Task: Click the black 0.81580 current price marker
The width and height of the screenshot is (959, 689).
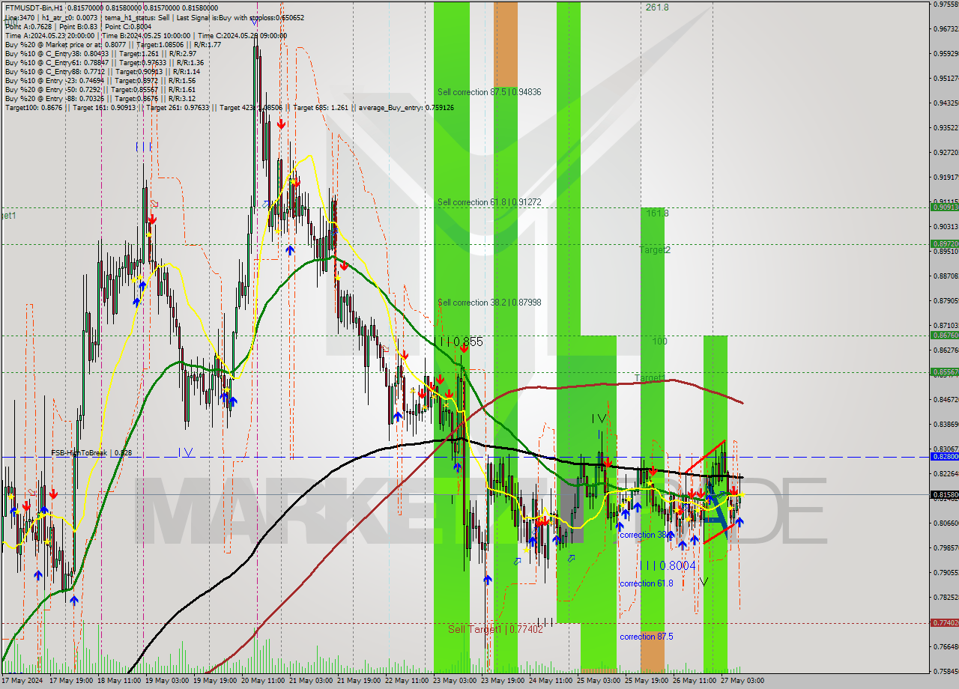Action: 944,494
